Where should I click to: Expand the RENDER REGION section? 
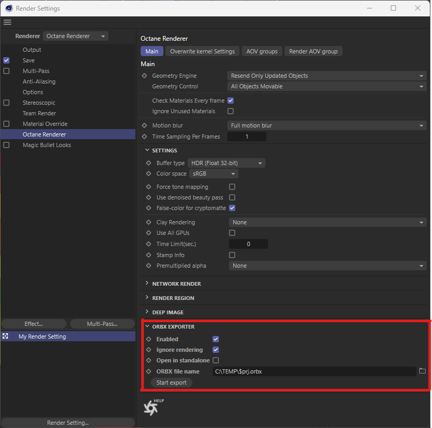147,298
